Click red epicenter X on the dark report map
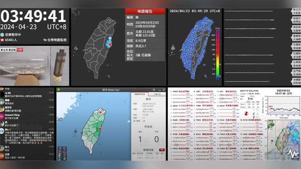Screen dimensions: 301x169 [x=110, y=45]
